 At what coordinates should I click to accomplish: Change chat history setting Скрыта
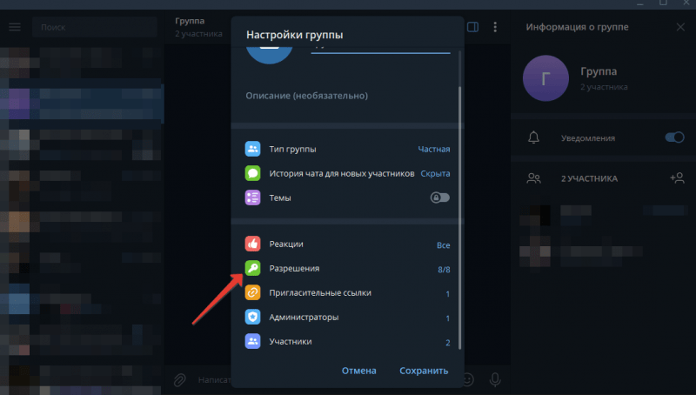pyautogui.click(x=435, y=173)
